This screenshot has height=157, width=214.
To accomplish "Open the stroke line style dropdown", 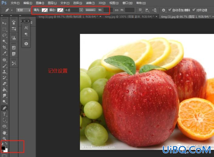I will tap(90, 10).
